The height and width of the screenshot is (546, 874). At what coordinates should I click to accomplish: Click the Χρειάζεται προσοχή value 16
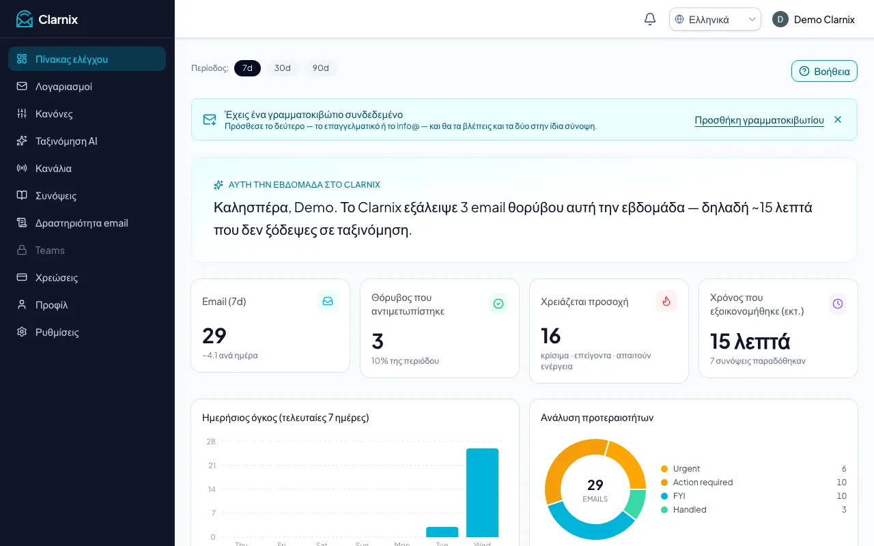(551, 336)
